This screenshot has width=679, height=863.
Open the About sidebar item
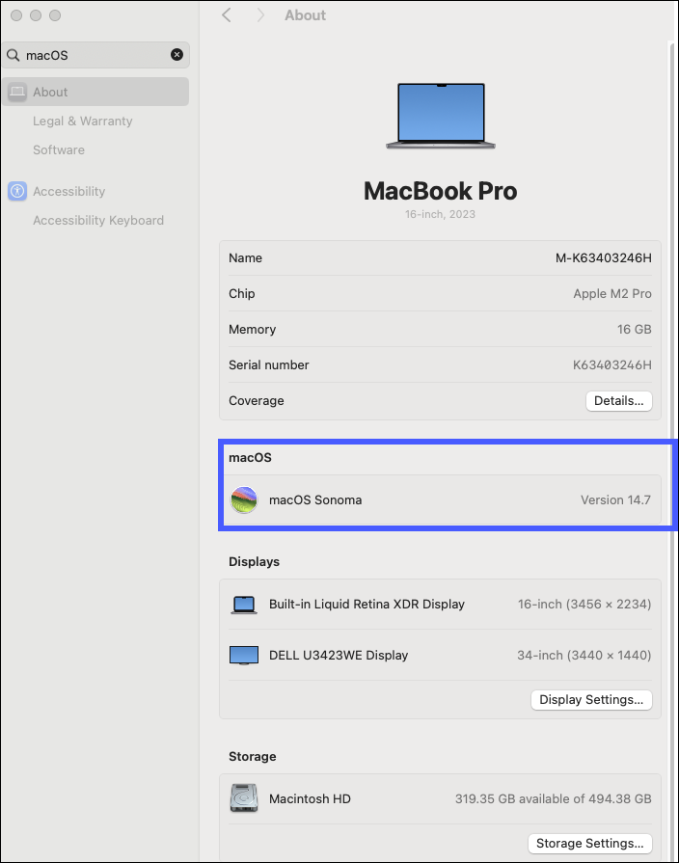95,92
